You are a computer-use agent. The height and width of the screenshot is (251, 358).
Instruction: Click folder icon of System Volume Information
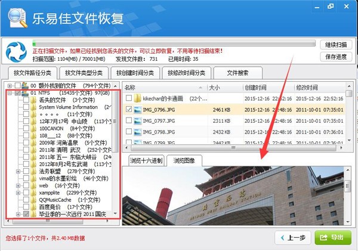(x=33, y=107)
